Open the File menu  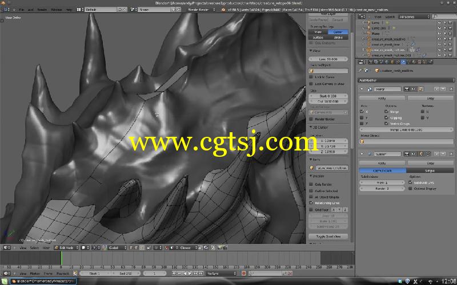pos(21,10)
